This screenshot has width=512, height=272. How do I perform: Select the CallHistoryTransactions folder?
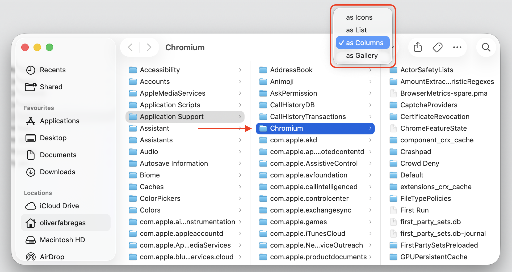(x=315, y=117)
